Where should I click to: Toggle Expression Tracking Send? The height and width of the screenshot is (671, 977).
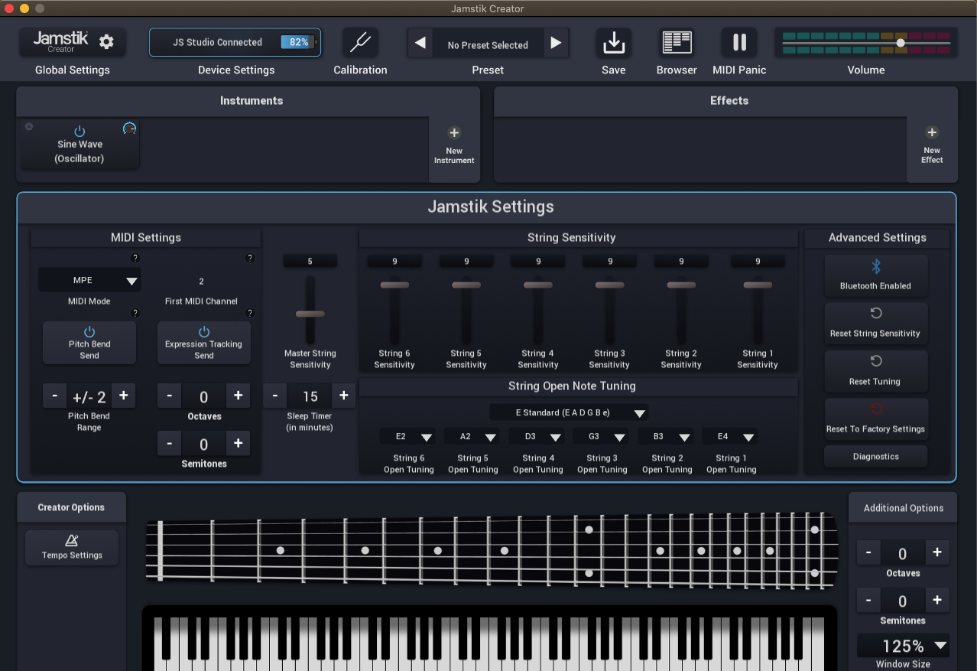coord(203,342)
